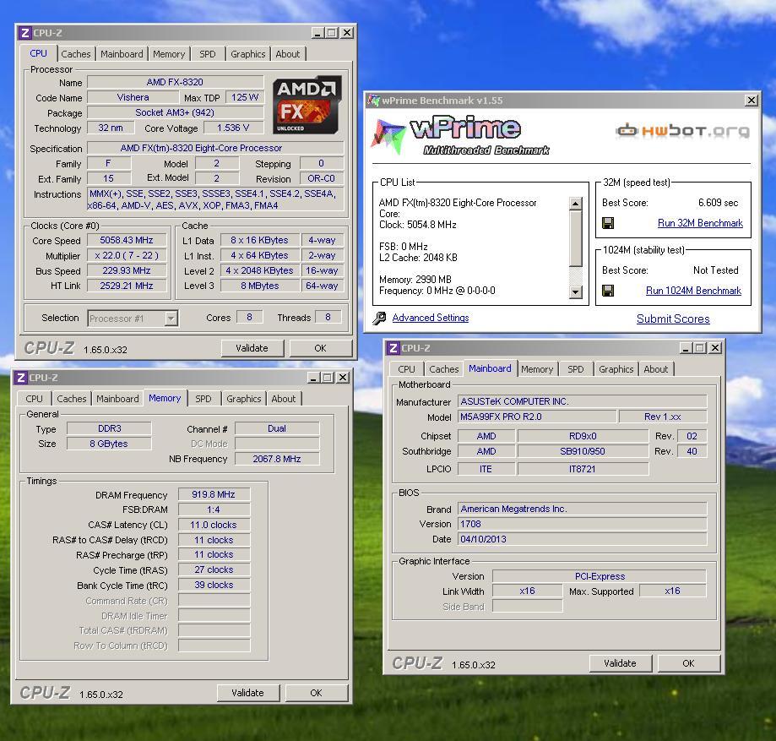The image size is (776, 741).
Task: Open Graphics tab in top CPU-Z window
Action: click(248, 54)
